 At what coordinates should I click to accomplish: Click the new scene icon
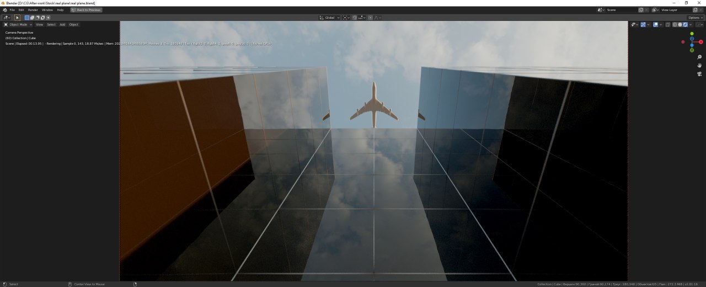641,10
